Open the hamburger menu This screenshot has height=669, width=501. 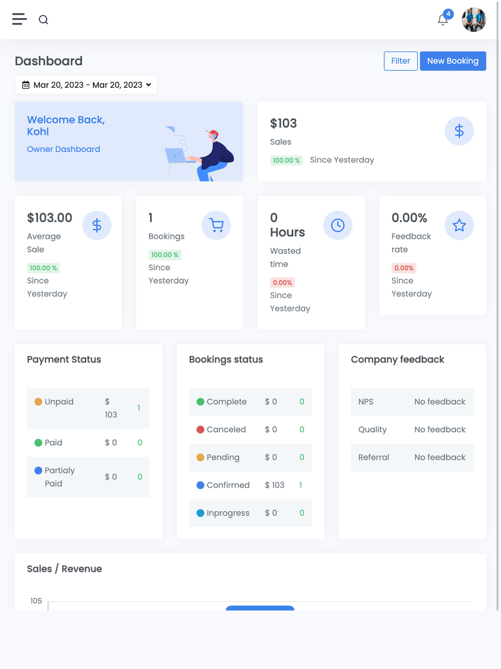20,19
